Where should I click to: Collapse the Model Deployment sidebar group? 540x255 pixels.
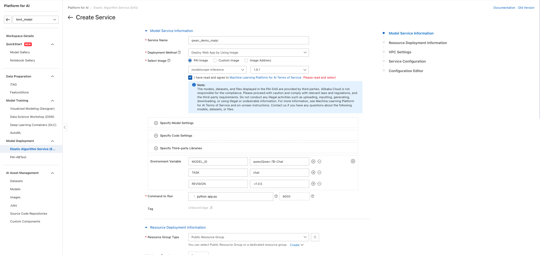52,141
